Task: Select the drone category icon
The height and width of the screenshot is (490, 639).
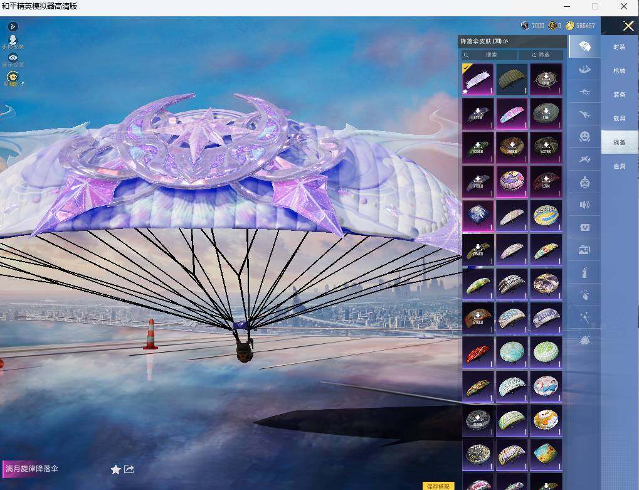Action: [584, 92]
